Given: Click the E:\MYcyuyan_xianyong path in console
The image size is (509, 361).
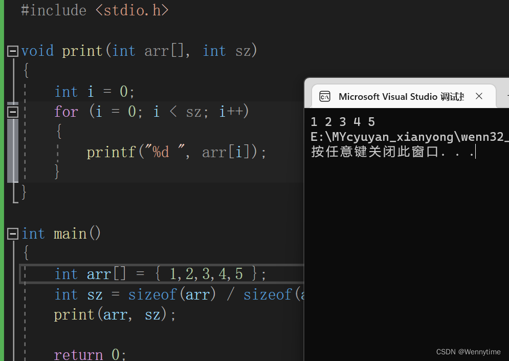Looking at the screenshot, I should point(409,137).
